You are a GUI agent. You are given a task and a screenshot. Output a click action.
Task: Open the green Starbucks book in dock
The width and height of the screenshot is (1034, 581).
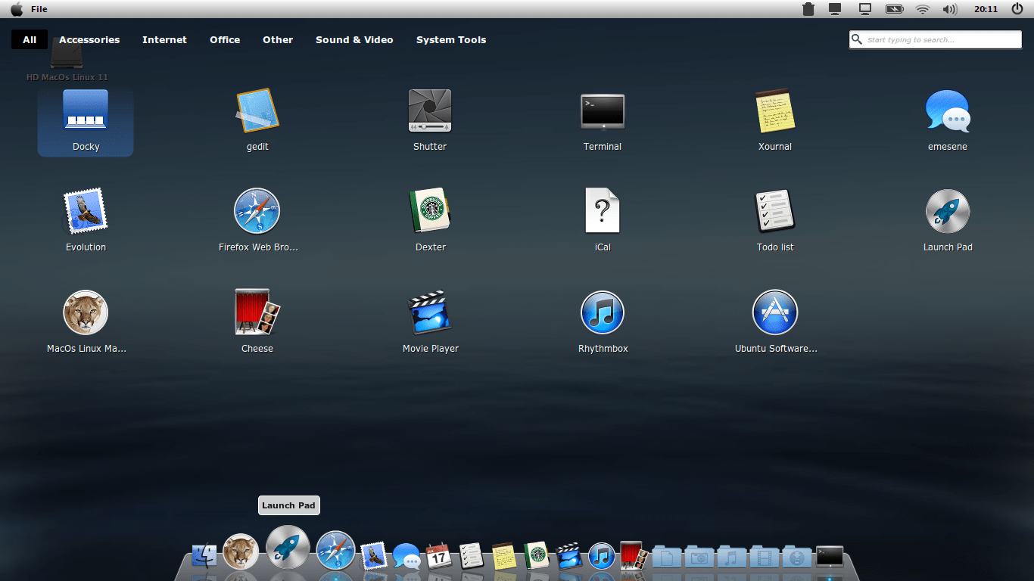click(x=537, y=557)
